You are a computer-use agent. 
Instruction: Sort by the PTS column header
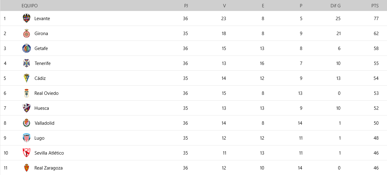[x=375, y=6]
